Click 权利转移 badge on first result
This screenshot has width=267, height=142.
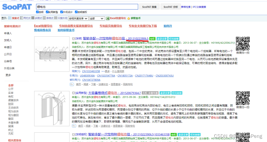pos(174,39)
